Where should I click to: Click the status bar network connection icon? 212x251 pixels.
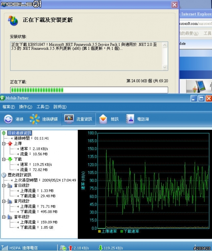coord(63,248)
